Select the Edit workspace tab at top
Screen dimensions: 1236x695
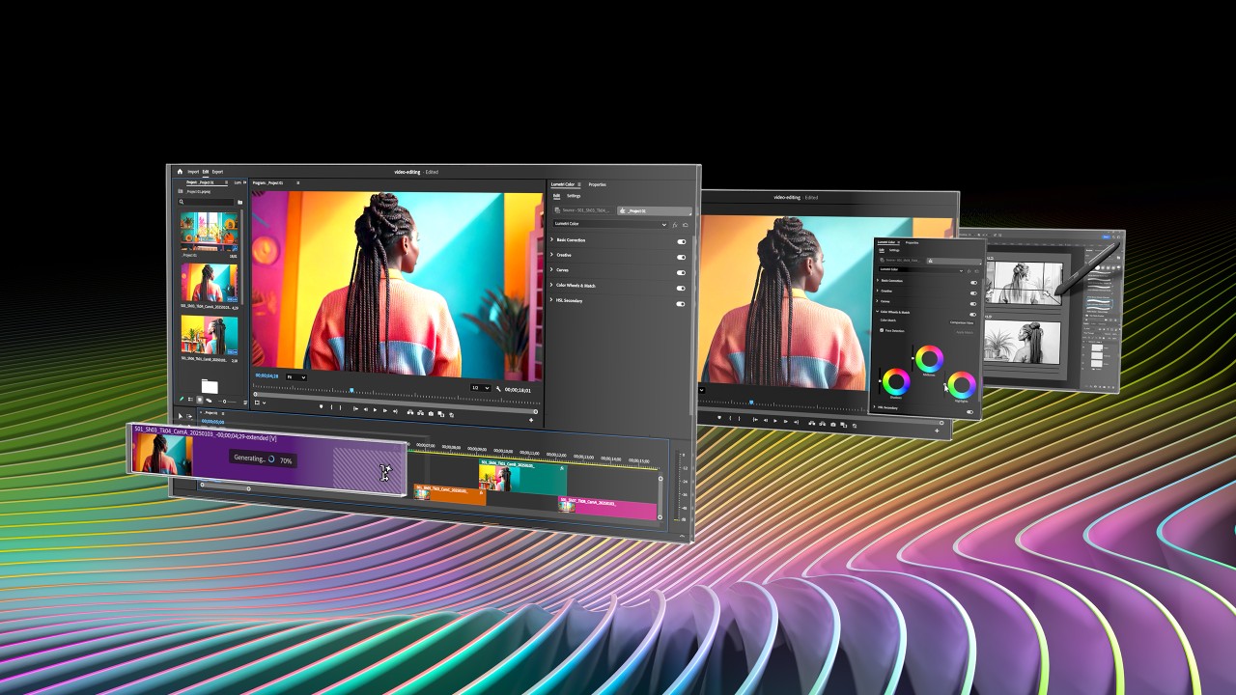pos(206,172)
